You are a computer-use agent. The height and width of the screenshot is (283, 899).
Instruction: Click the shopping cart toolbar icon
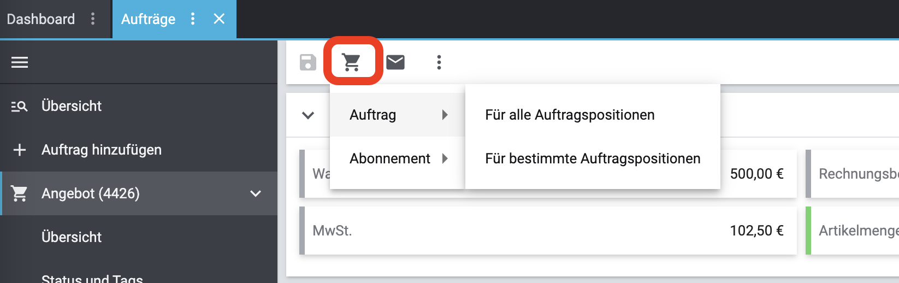coord(352,62)
